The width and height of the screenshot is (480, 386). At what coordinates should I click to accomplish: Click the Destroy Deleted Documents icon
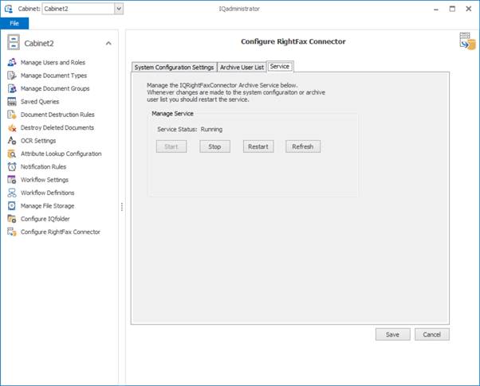[12, 128]
